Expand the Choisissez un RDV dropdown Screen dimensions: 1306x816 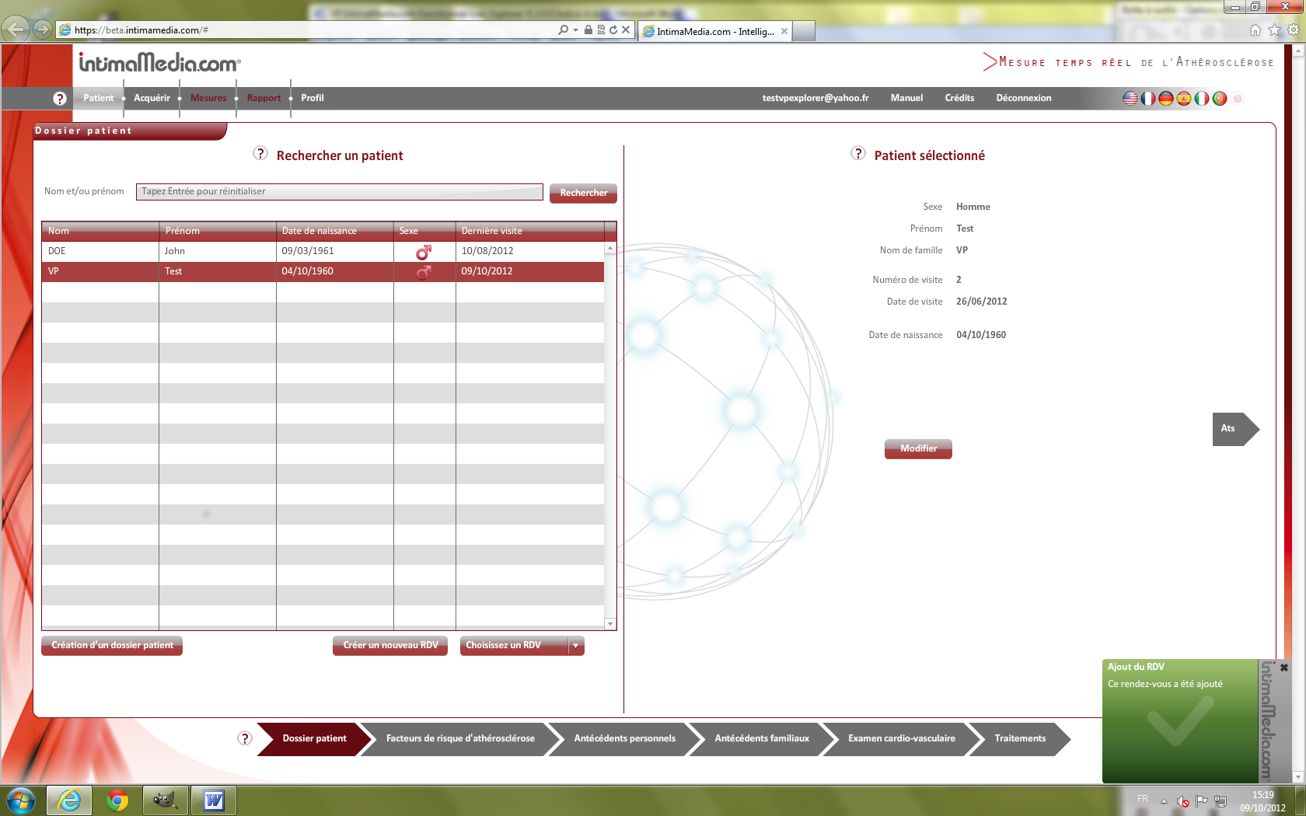[x=575, y=646]
